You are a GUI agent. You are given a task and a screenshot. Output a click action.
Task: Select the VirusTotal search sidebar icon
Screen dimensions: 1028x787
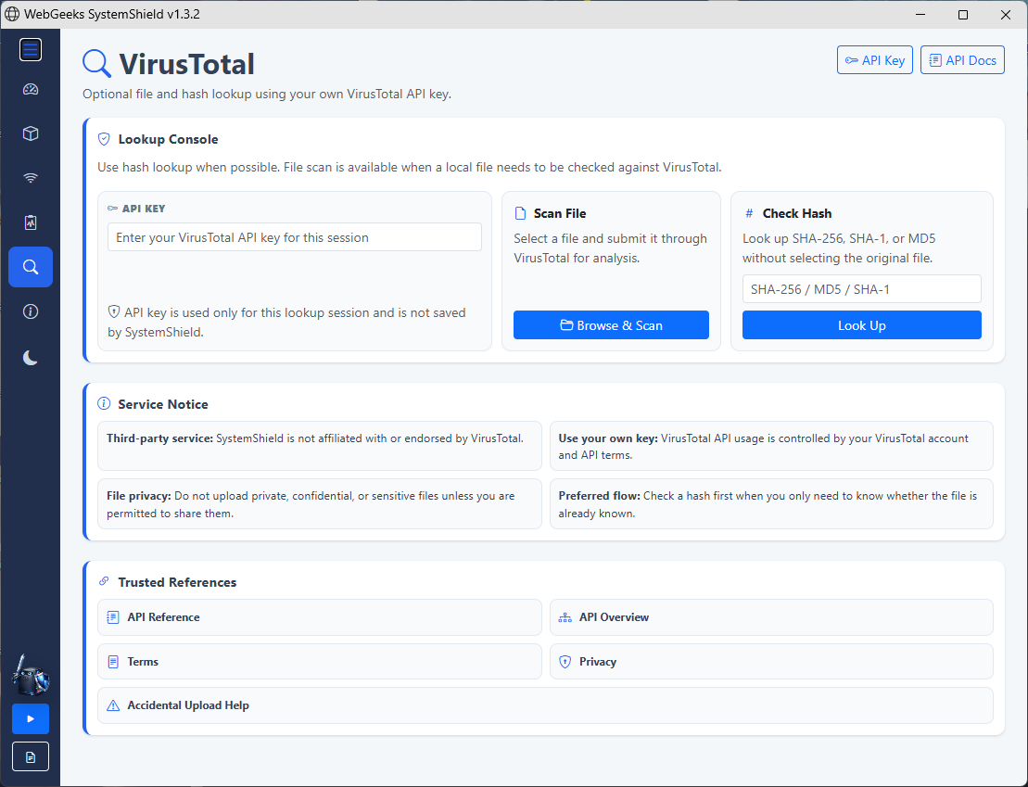point(31,267)
